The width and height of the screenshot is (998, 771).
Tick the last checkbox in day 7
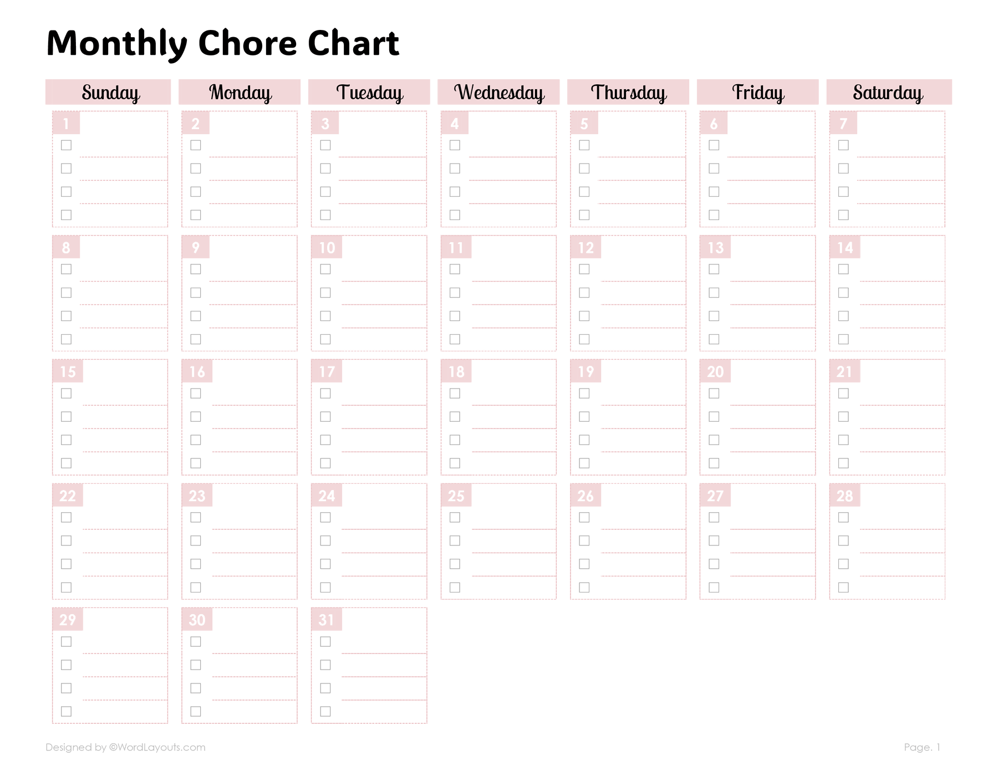tap(843, 215)
